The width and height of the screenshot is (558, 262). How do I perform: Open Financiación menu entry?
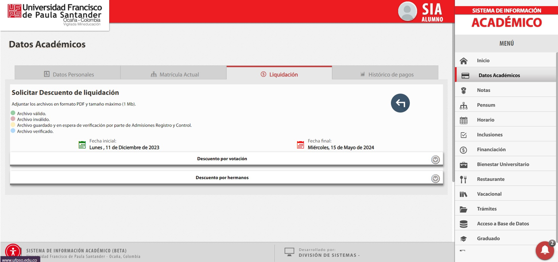coord(505,149)
